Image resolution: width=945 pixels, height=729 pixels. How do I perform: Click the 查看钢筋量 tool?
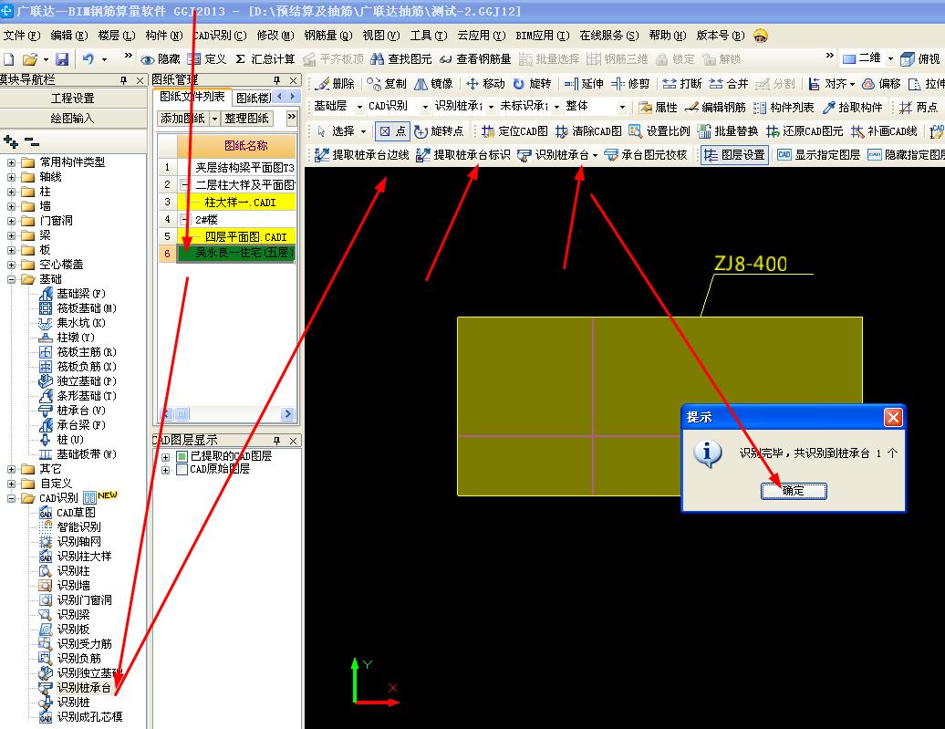(475, 59)
